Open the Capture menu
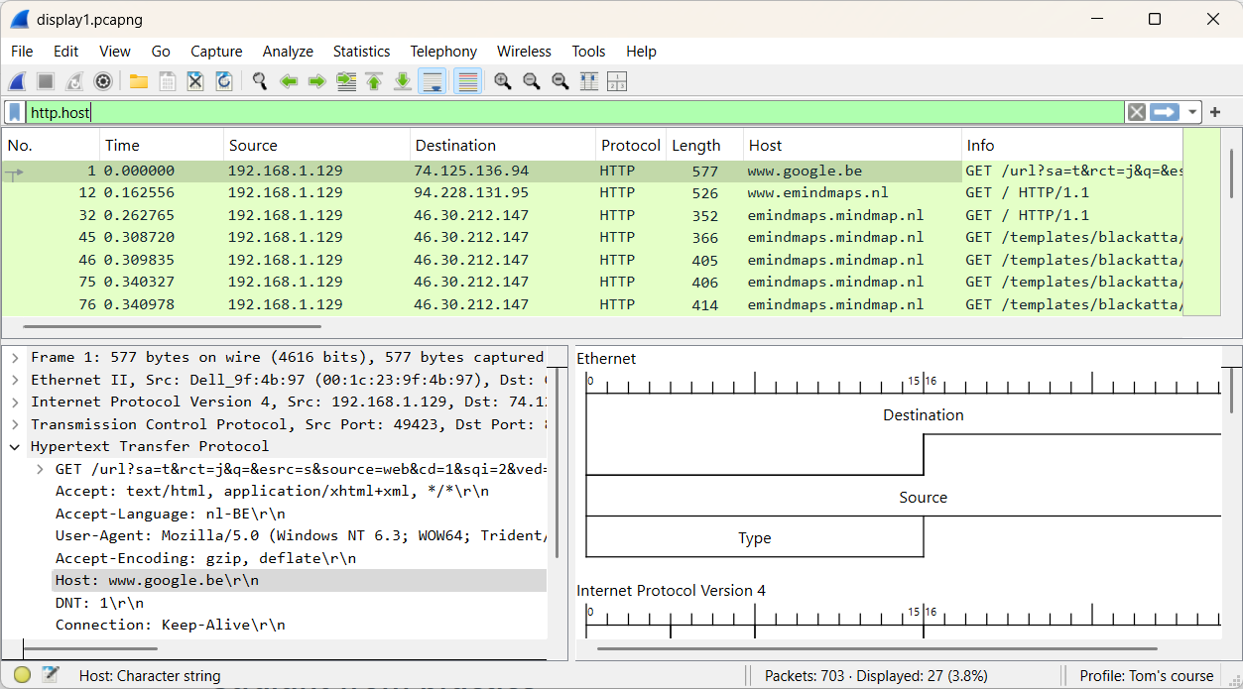1243x689 pixels. (216, 52)
